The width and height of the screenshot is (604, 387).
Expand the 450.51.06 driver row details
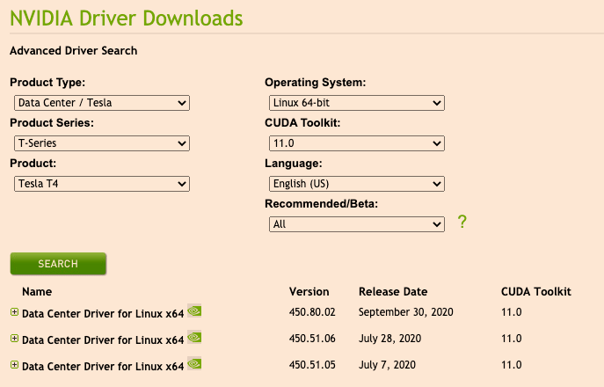click(x=14, y=339)
